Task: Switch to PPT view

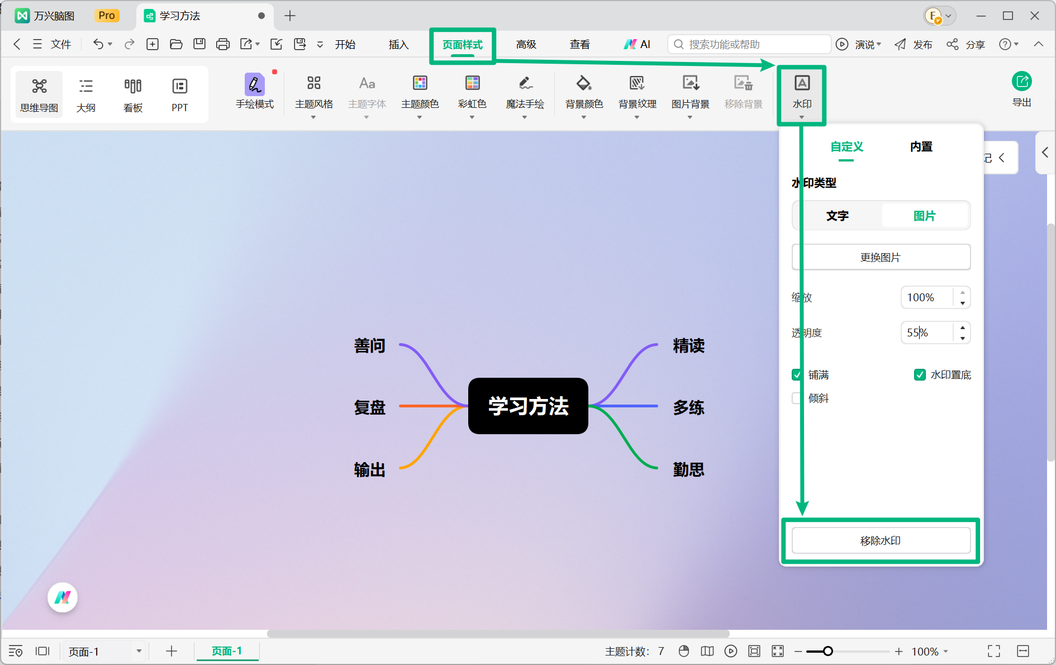Action: pos(180,95)
